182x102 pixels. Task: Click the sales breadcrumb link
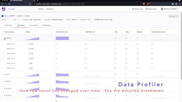(28, 16)
